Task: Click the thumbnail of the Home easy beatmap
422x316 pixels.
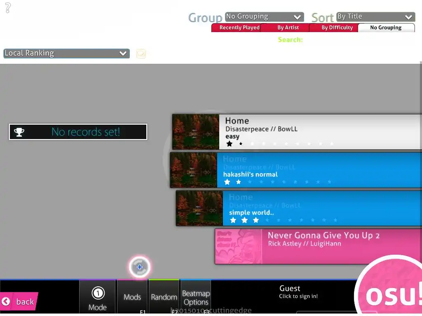Action: point(196,132)
